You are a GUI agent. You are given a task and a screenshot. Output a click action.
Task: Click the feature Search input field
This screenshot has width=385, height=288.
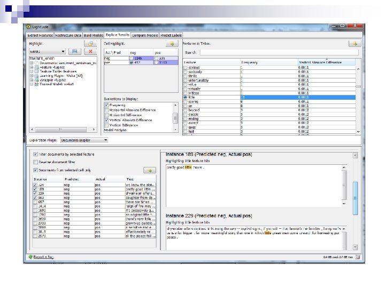point(278,52)
